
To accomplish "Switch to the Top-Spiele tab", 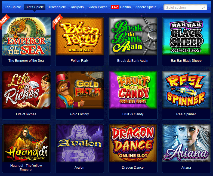I will click(x=13, y=7).
